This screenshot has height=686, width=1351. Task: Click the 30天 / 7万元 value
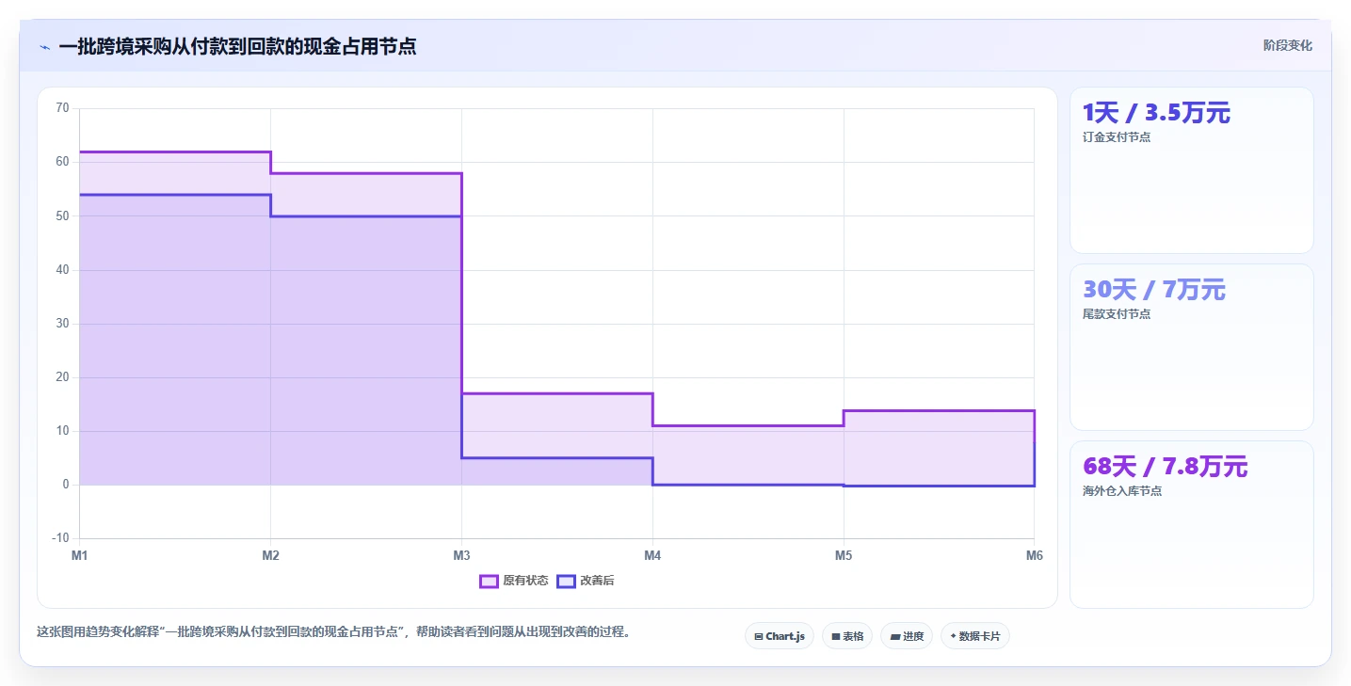click(1154, 290)
